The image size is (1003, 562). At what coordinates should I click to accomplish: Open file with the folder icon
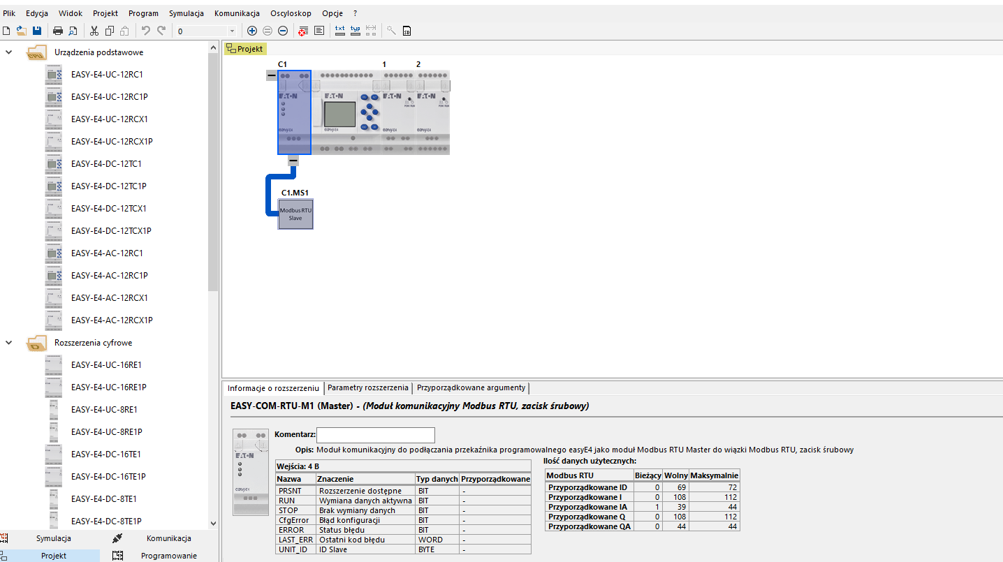point(22,31)
